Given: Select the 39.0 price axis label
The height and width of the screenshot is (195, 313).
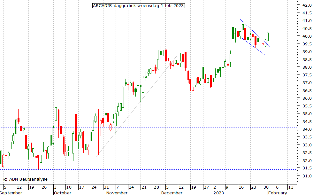Looking at the screenshot, I should coord(307,52).
